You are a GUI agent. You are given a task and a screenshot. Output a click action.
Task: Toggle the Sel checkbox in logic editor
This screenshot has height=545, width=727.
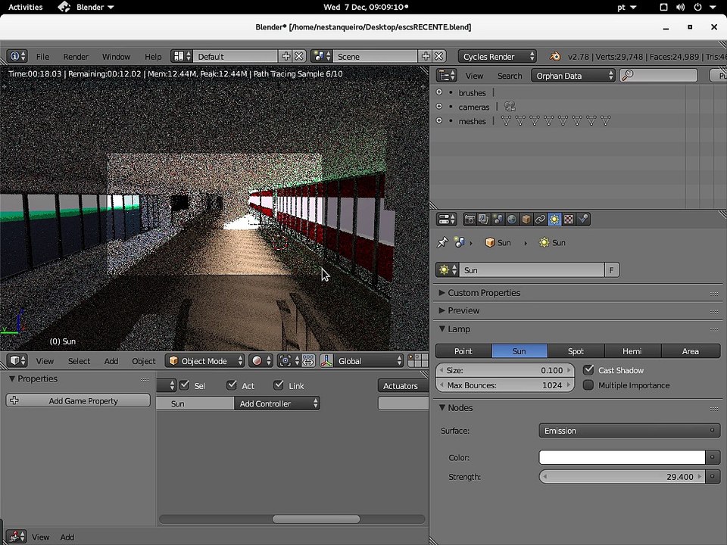pos(184,385)
